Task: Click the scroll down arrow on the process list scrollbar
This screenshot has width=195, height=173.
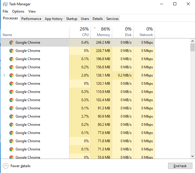Action: [192, 156]
